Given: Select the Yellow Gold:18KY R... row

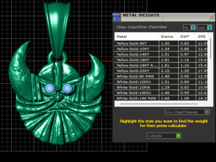Looking at the screenshot, I should pos(161,65).
